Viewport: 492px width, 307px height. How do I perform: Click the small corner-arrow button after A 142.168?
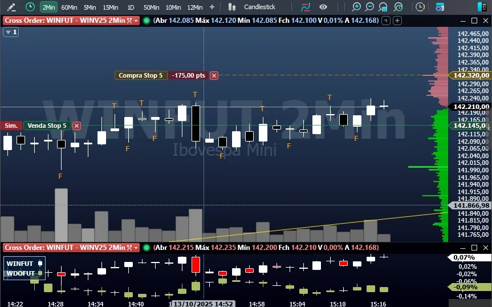coord(386,21)
